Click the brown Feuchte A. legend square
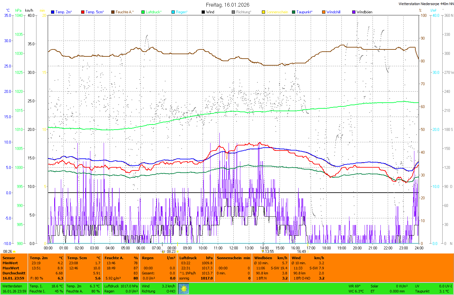 pos(113,12)
